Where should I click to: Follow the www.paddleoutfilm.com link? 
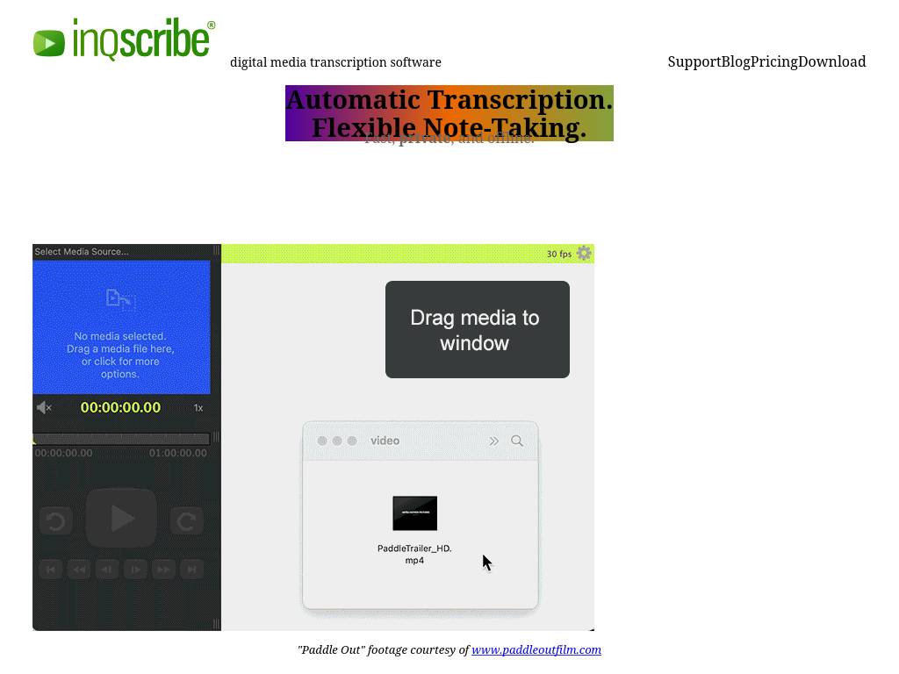536,649
